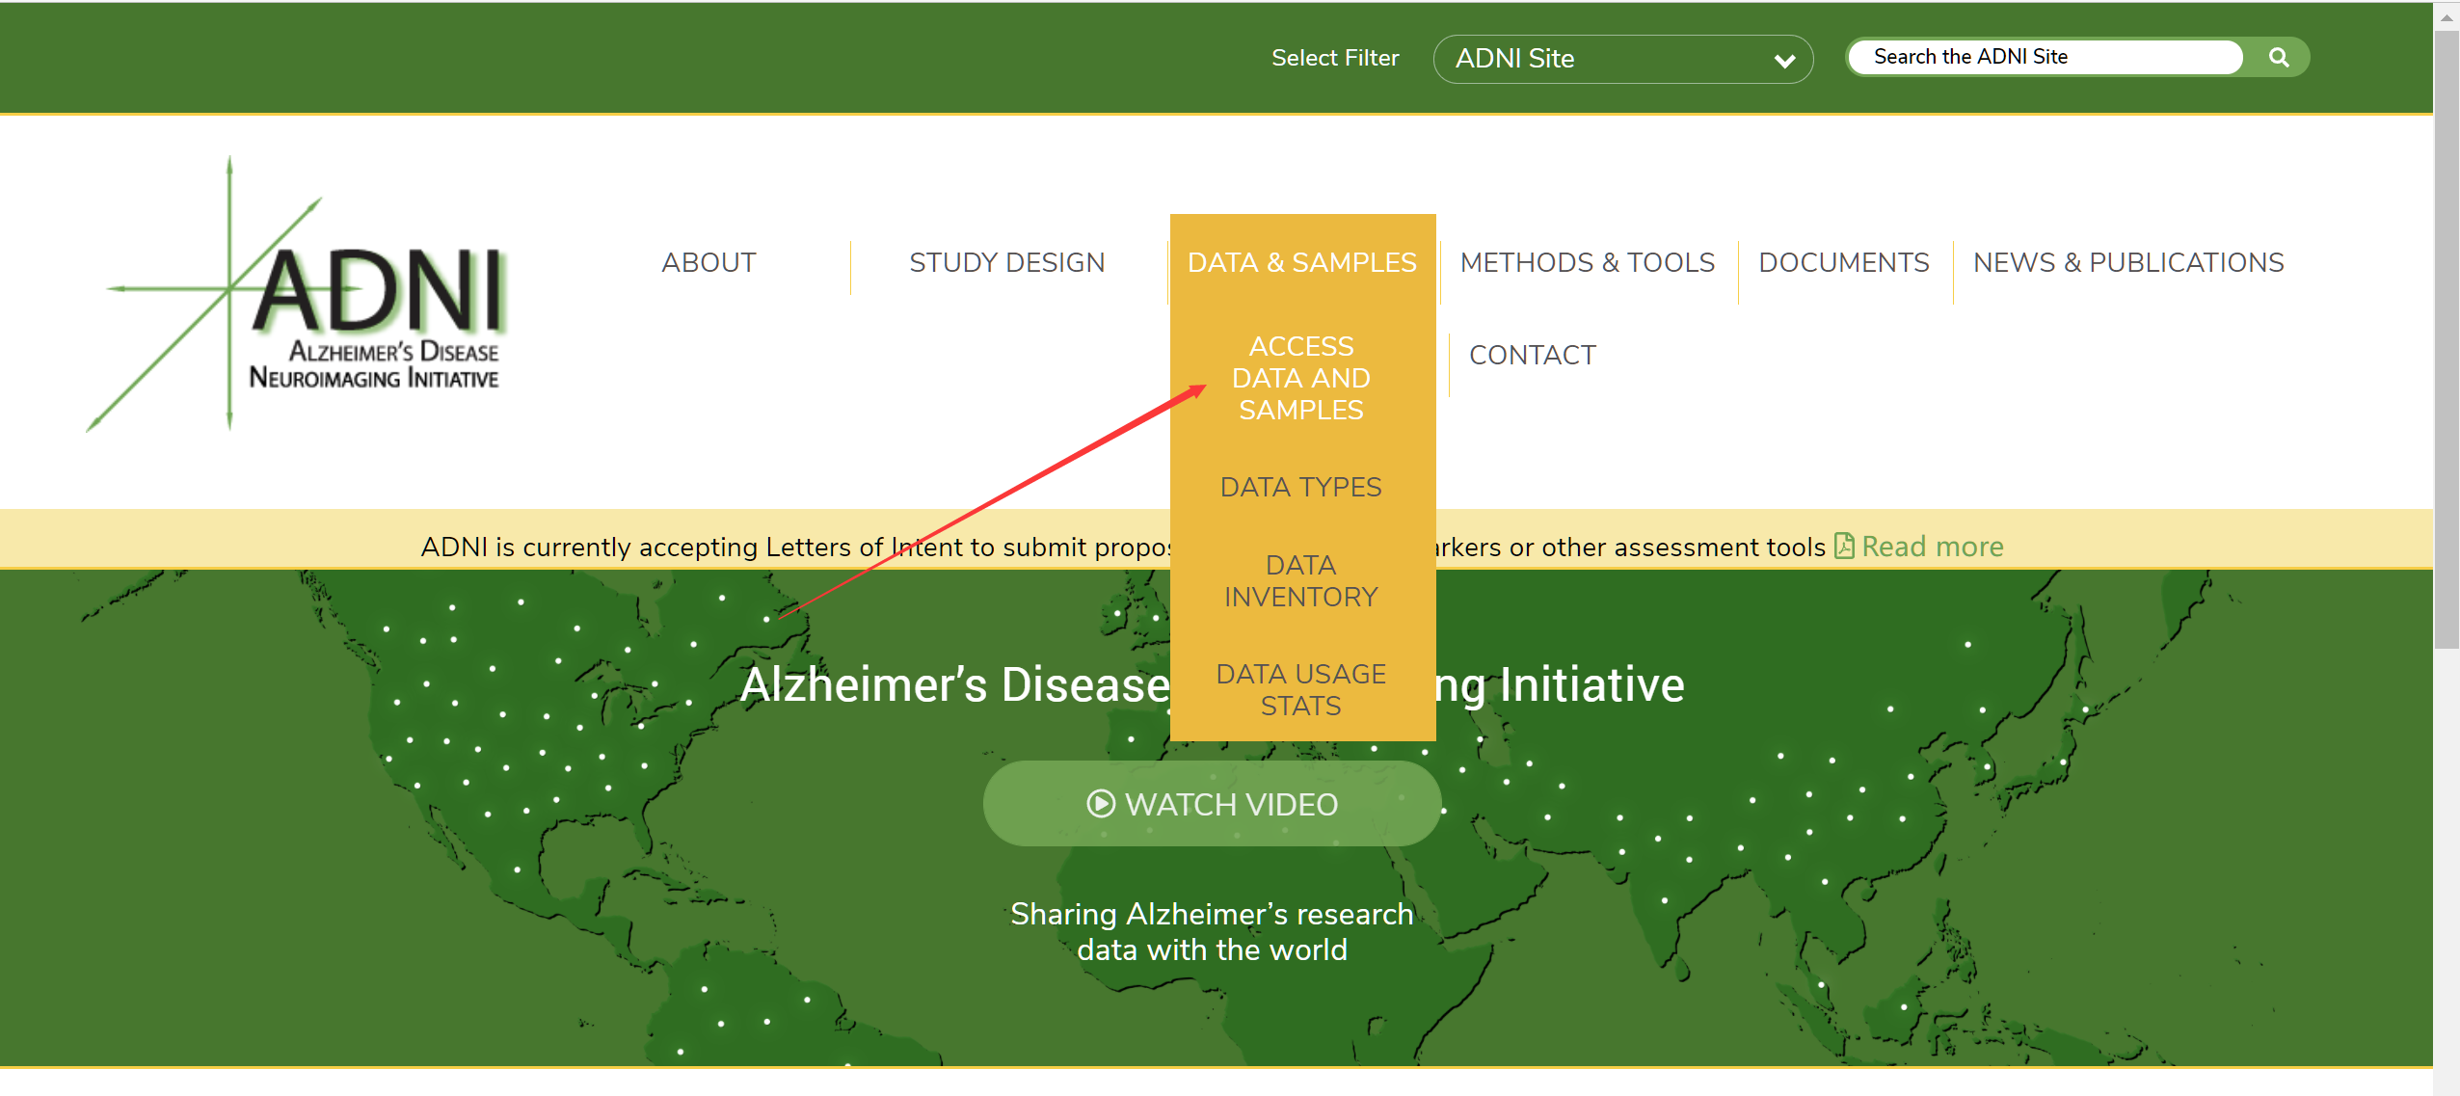Image resolution: width=2460 pixels, height=1096 pixels.
Task: Open the Documents menu
Action: (x=1843, y=262)
